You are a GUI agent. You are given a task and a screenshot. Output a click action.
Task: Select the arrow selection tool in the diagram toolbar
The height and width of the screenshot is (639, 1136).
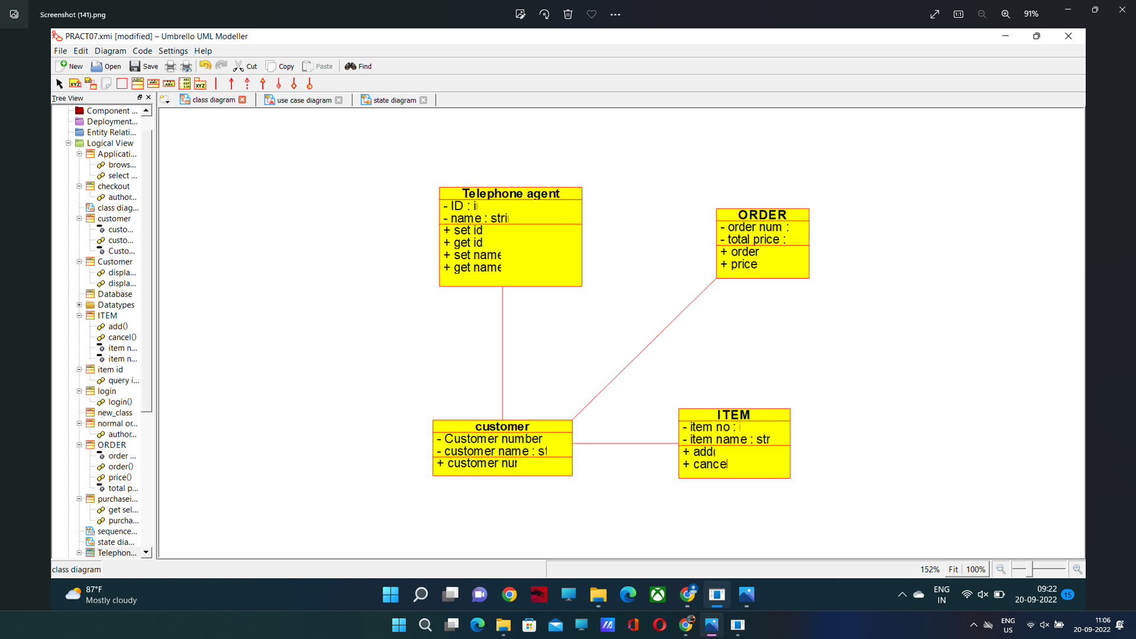59,83
